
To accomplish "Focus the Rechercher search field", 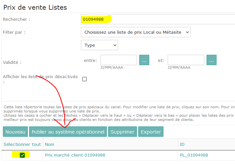I will [x=158, y=19].
